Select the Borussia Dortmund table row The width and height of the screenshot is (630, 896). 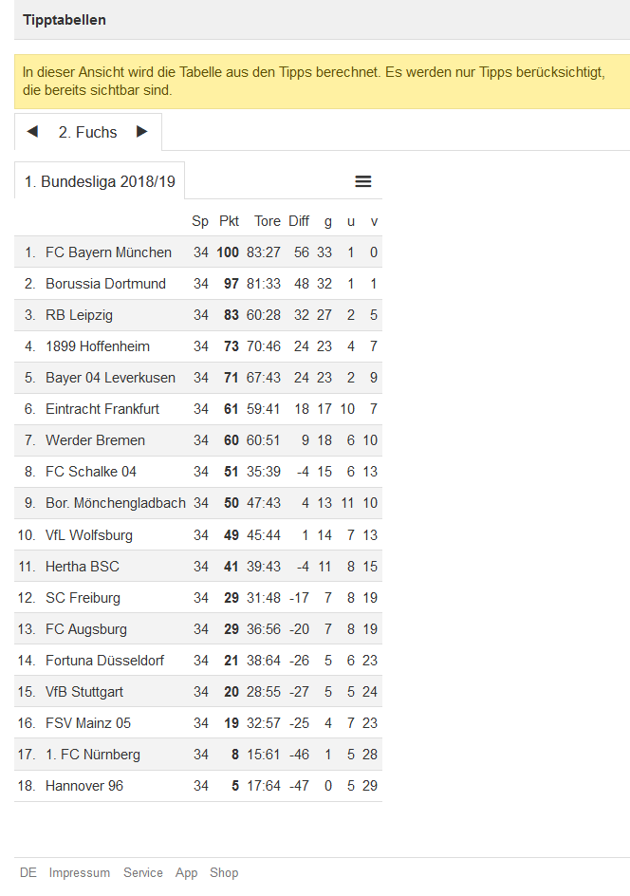coord(105,284)
